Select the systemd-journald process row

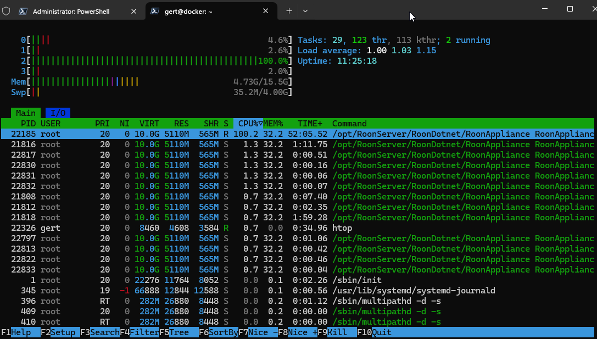[x=297, y=291]
